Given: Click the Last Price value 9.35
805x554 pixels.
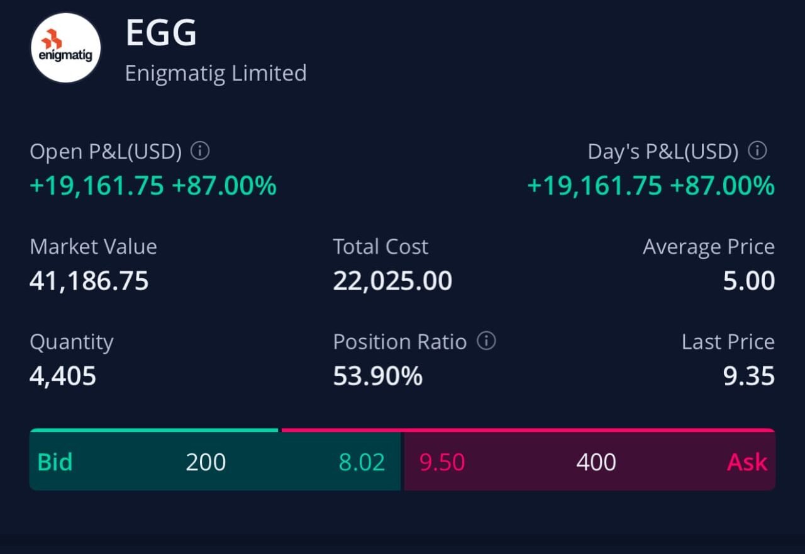Looking at the screenshot, I should [748, 376].
